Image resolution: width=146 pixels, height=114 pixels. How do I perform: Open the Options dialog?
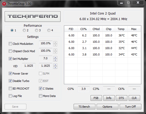coord(107,107)
